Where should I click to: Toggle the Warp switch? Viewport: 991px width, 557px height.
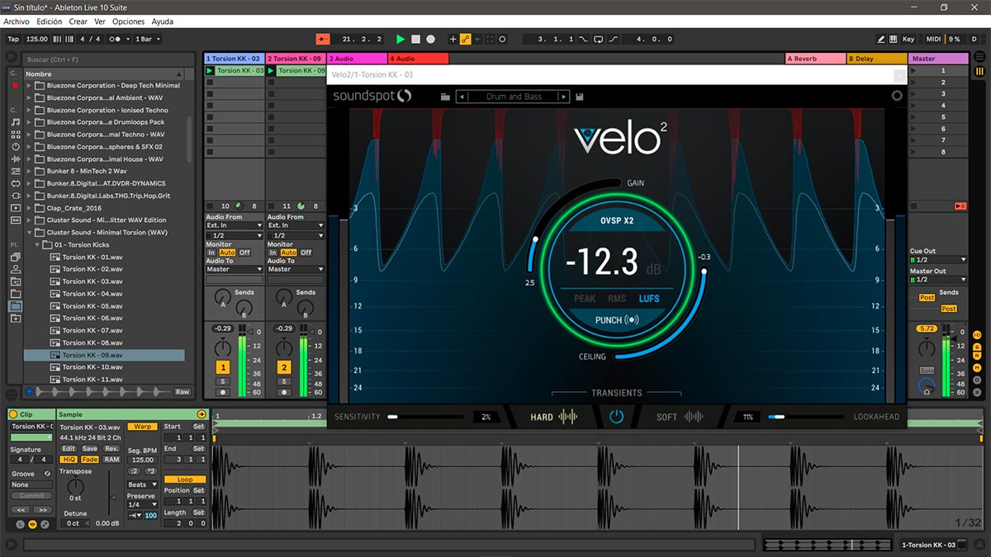[143, 427]
